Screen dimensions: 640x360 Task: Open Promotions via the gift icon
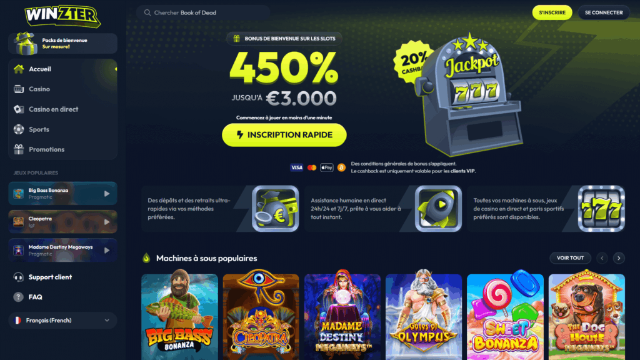(x=19, y=149)
